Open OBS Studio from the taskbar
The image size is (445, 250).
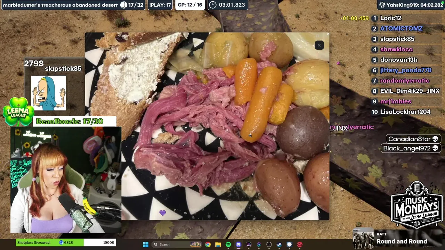click(269, 244)
